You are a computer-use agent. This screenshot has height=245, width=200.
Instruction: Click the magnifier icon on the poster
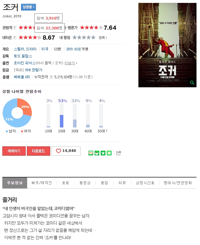tap(192, 83)
